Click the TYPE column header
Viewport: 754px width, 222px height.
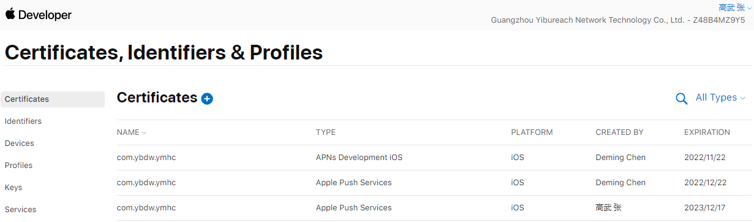click(326, 132)
